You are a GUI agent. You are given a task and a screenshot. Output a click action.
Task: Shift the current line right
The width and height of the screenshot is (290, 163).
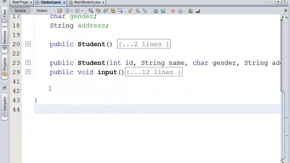(x=163, y=11)
